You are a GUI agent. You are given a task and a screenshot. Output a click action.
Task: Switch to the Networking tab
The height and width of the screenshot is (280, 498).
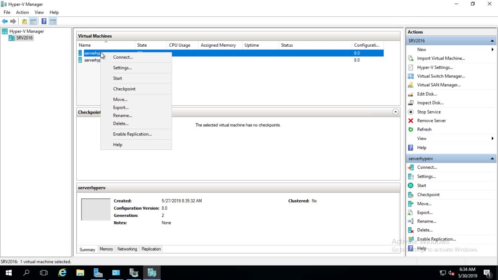tap(127, 249)
